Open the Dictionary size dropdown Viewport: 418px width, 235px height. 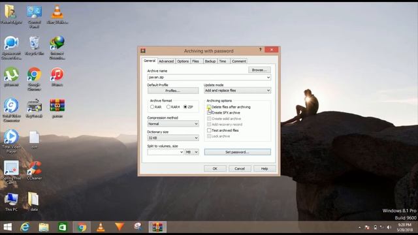173,138
